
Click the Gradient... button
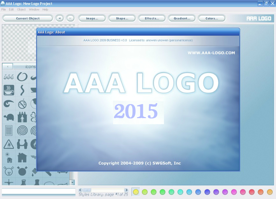(x=182, y=18)
